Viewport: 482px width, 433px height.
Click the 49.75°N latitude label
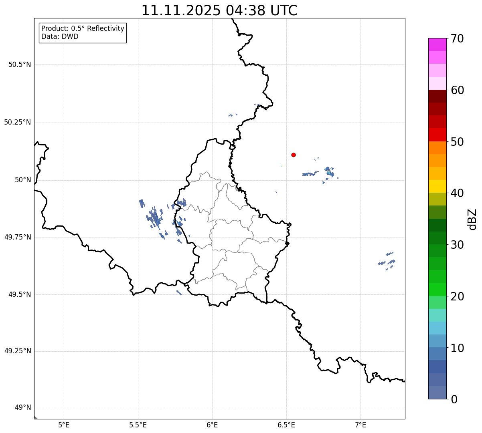coord(18,237)
